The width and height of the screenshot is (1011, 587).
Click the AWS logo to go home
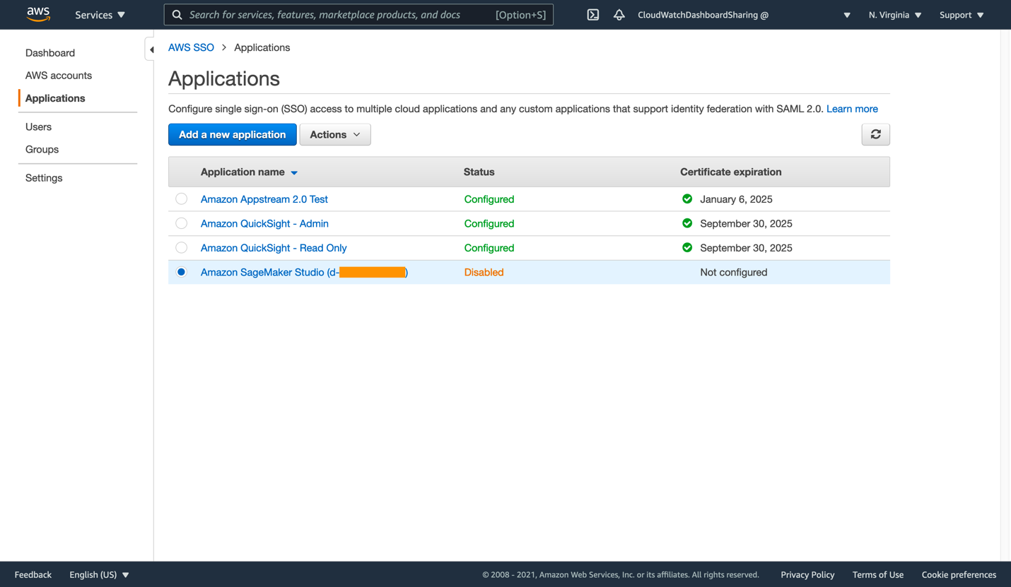(x=38, y=14)
